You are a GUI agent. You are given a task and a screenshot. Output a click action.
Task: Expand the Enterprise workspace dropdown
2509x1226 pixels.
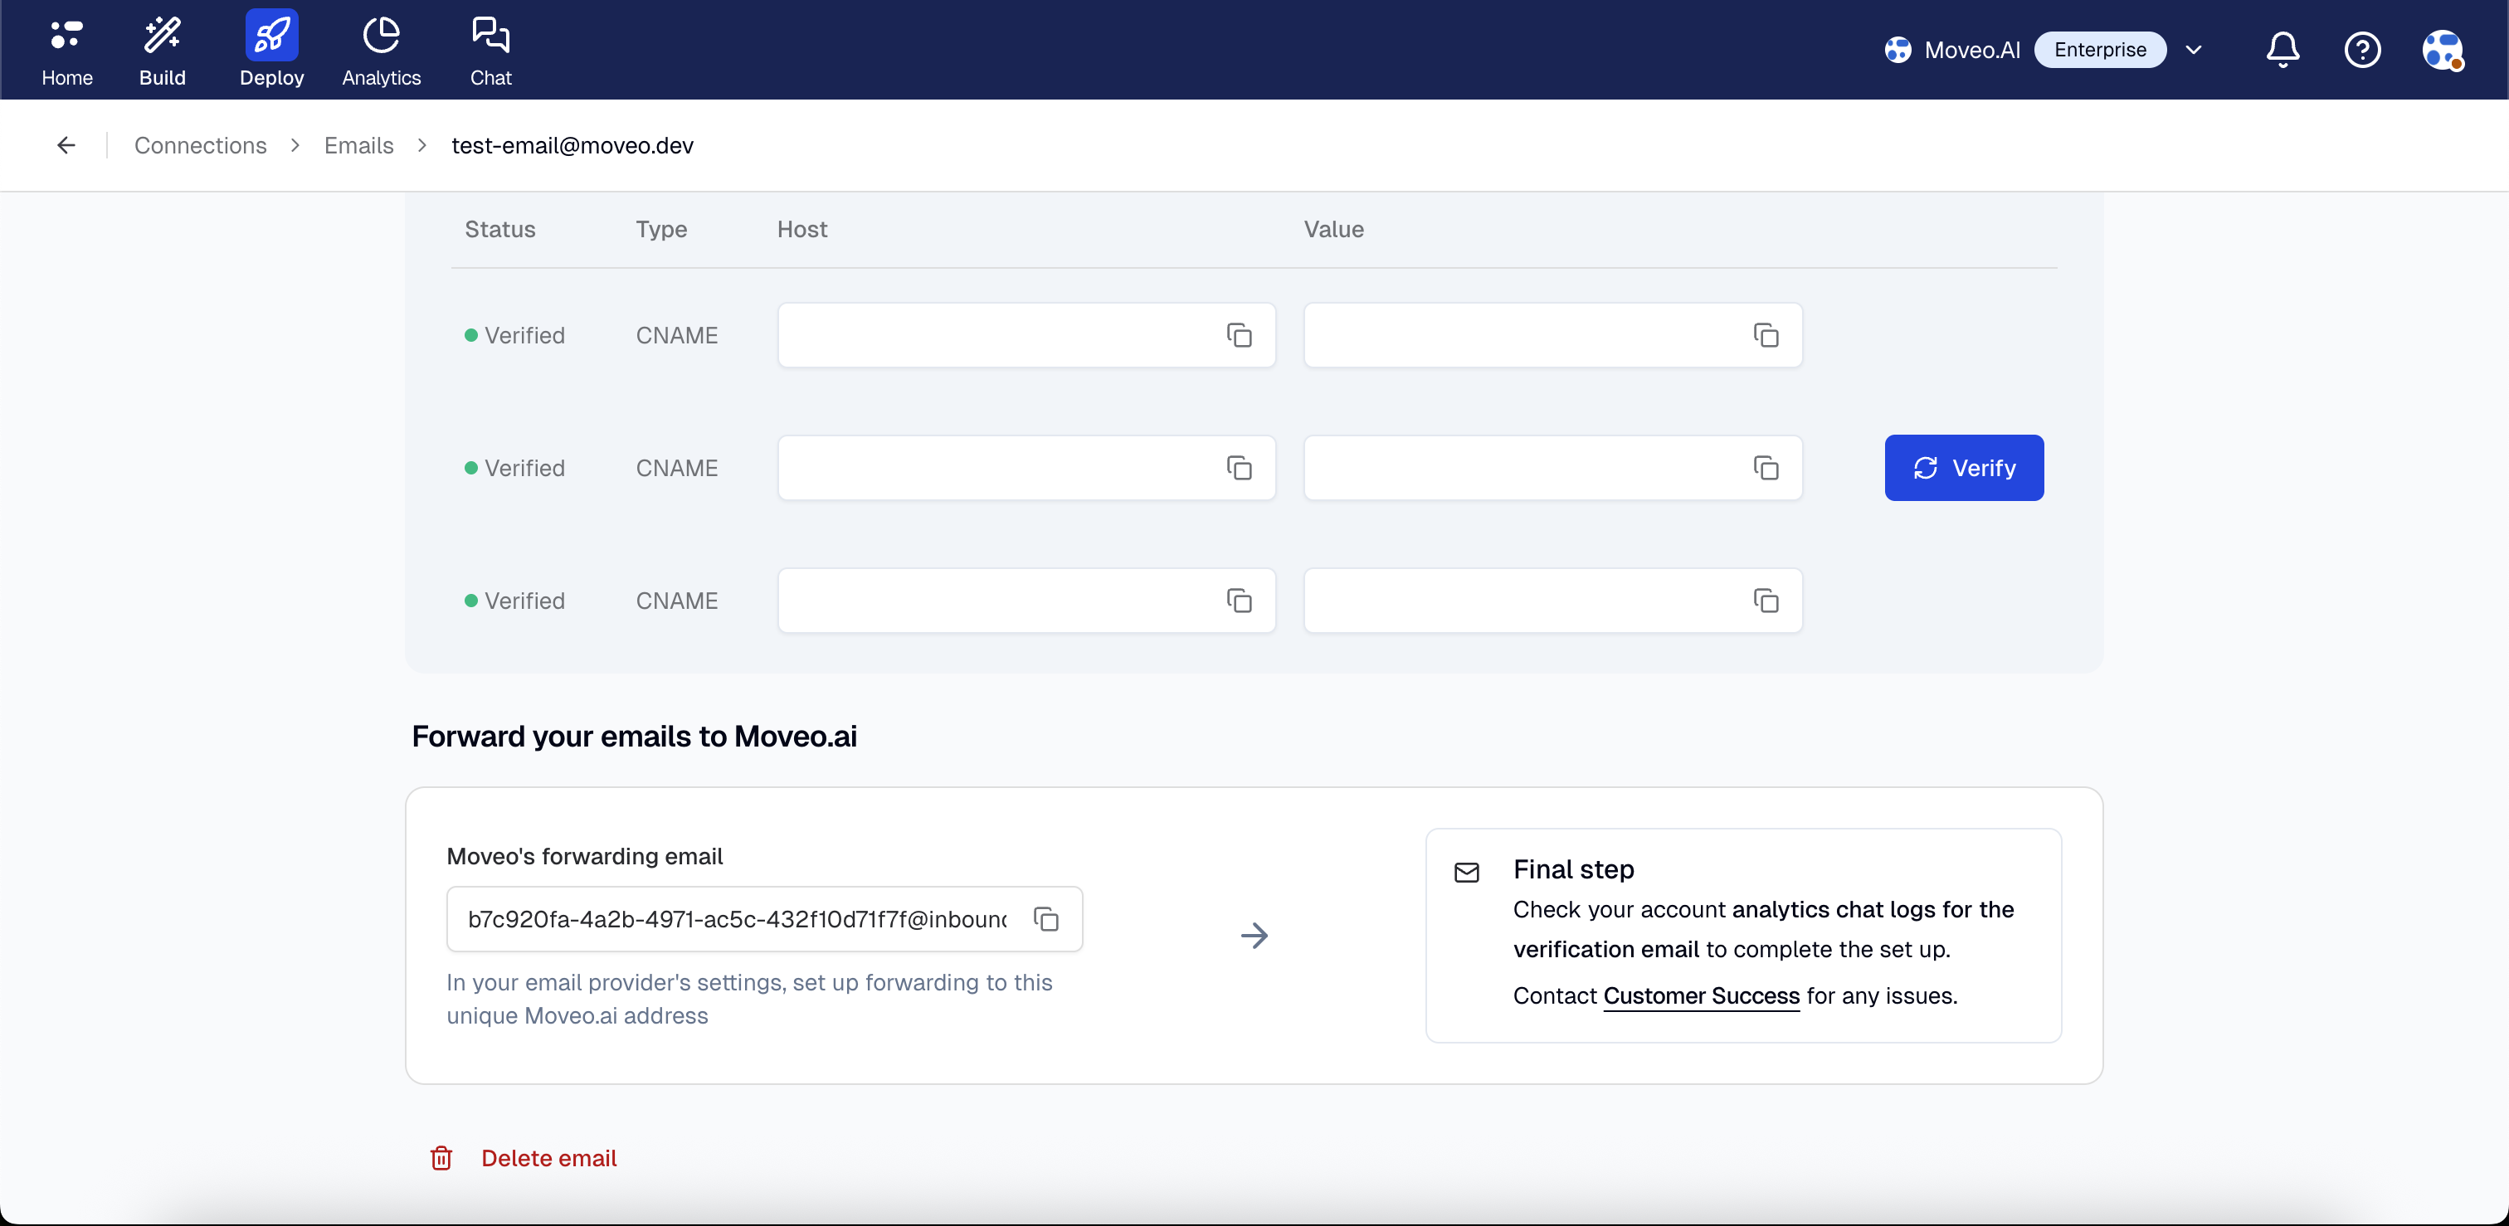(x=2195, y=49)
